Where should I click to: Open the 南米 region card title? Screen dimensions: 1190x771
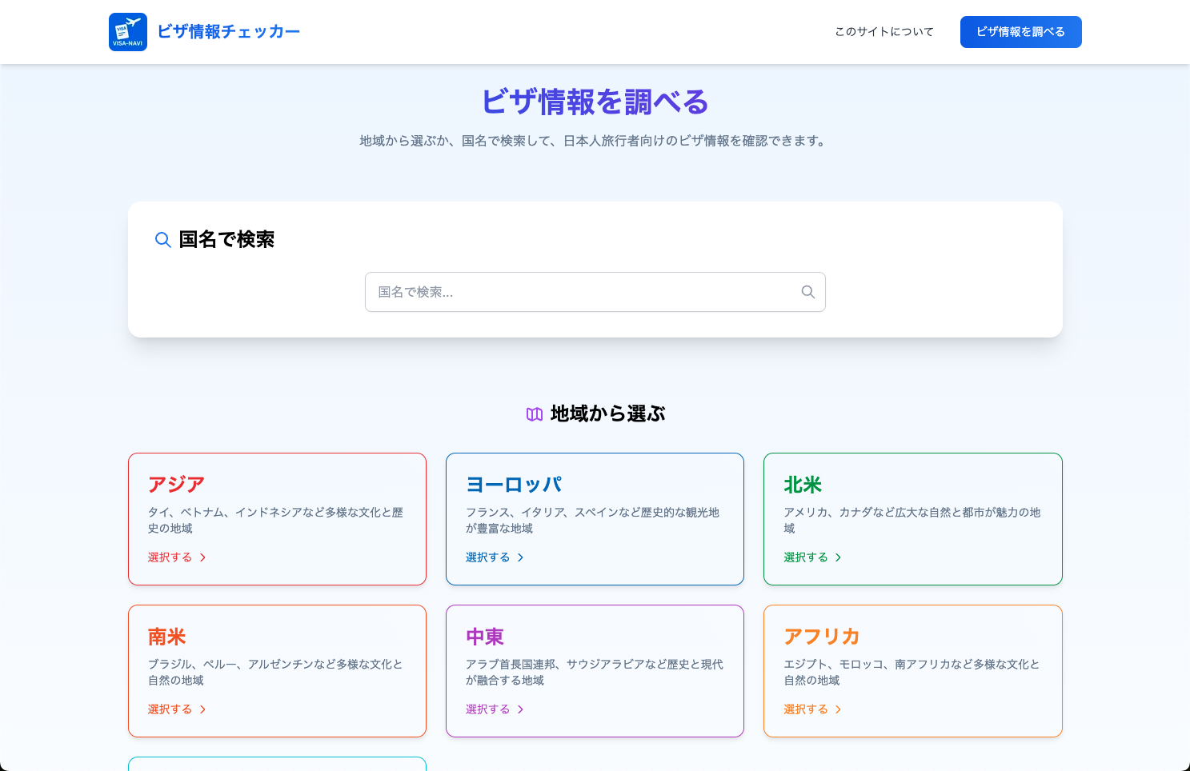(167, 637)
